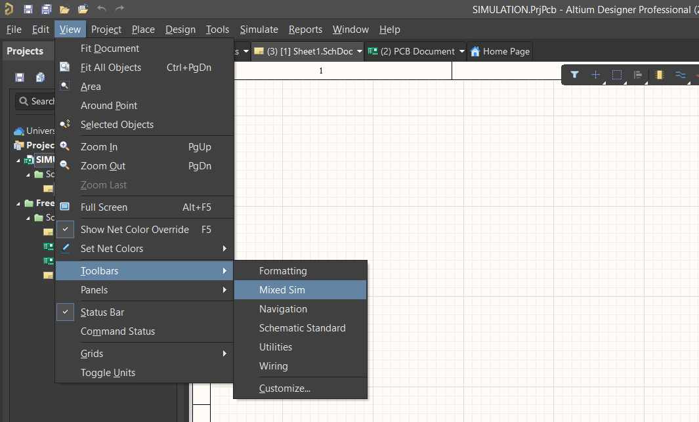Open the Tools menu

(x=217, y=30)
